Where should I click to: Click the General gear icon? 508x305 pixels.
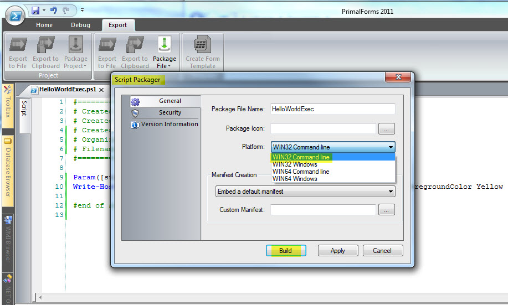click(135, 102)
